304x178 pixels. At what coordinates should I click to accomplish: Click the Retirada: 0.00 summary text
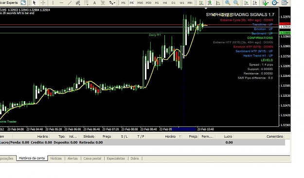point(91,142)
